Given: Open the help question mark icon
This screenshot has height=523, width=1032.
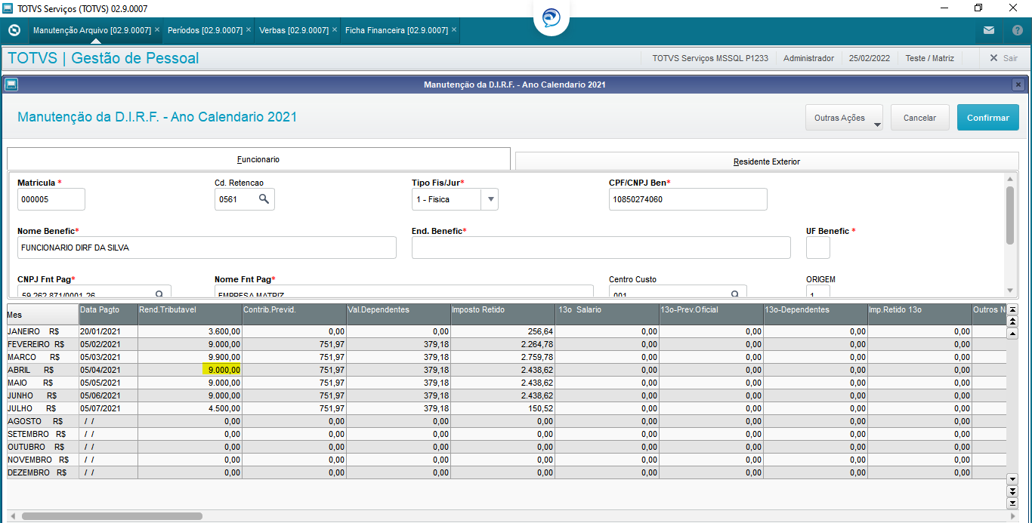Looking at the screenshot, I should click(x=1017, y=31).
